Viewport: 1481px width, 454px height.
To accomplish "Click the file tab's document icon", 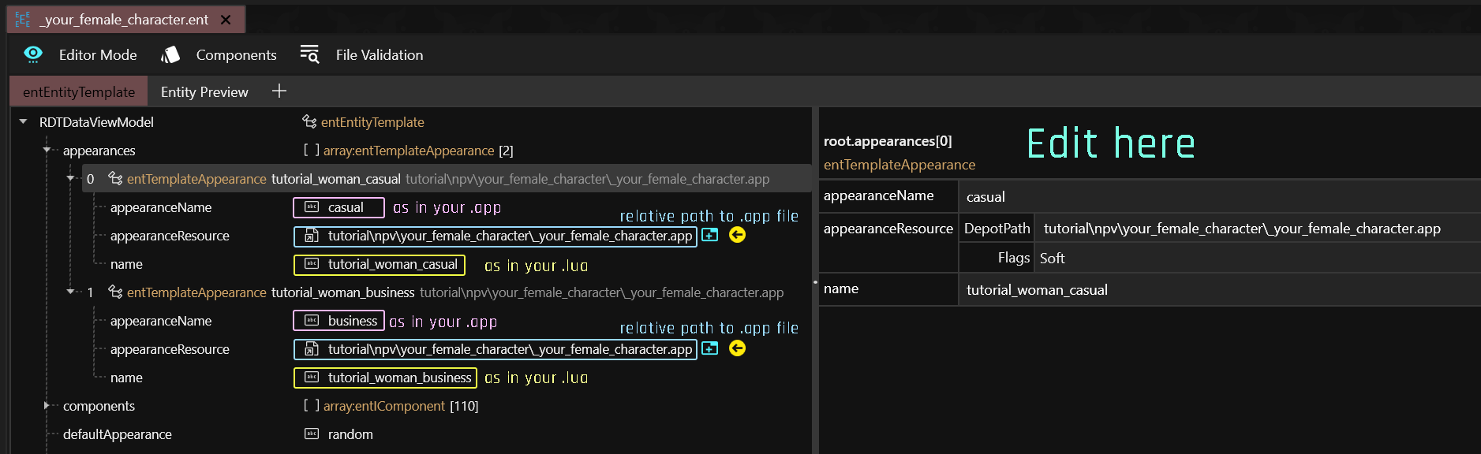I will click(23, 20).
